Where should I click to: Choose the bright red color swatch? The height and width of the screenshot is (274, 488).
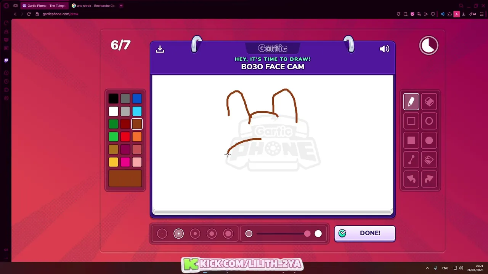[125, 137]
